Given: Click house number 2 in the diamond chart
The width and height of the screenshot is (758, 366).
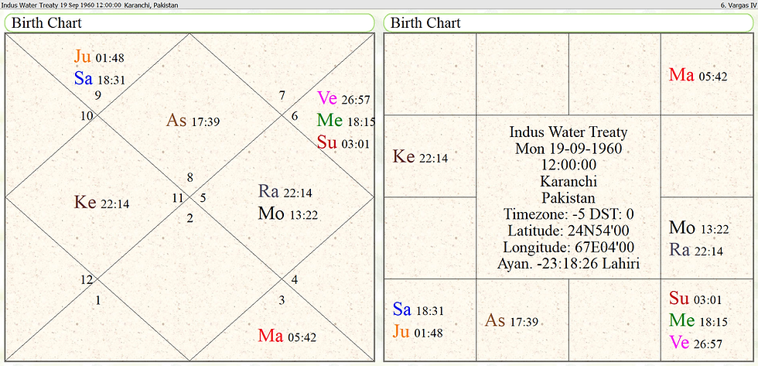Looking at the screenshot, I should tap(190, 218).
